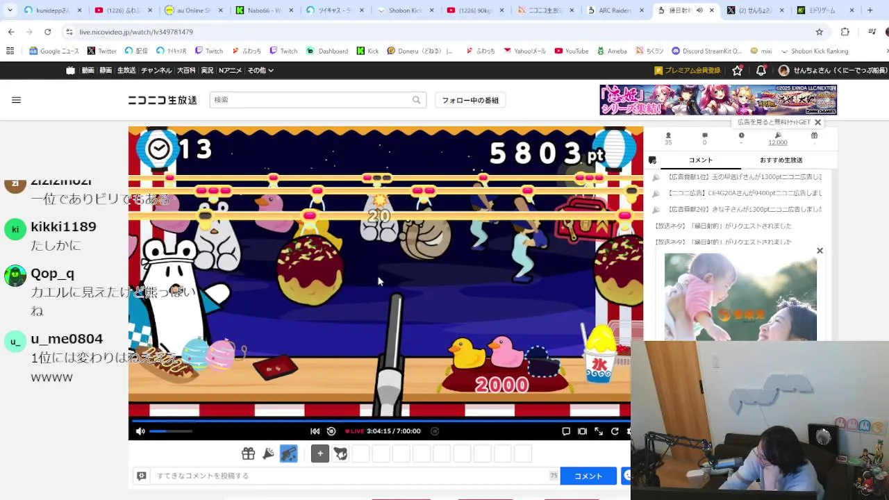
Task: Click the Niconico Live logo
Action: (163, 100)
